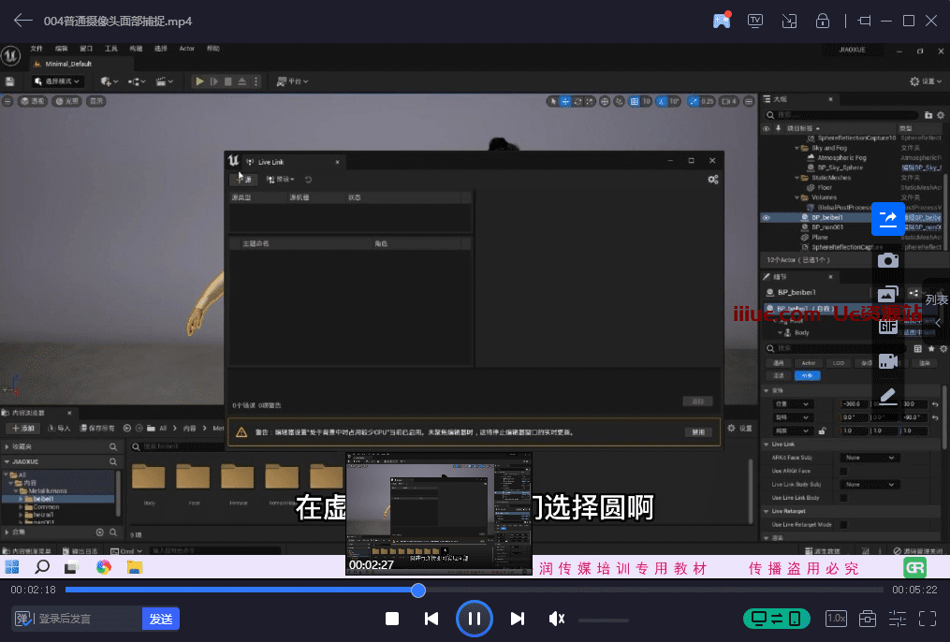950x642 pixels.
Task: Skip to the next video
Action: tap(518, 619)
